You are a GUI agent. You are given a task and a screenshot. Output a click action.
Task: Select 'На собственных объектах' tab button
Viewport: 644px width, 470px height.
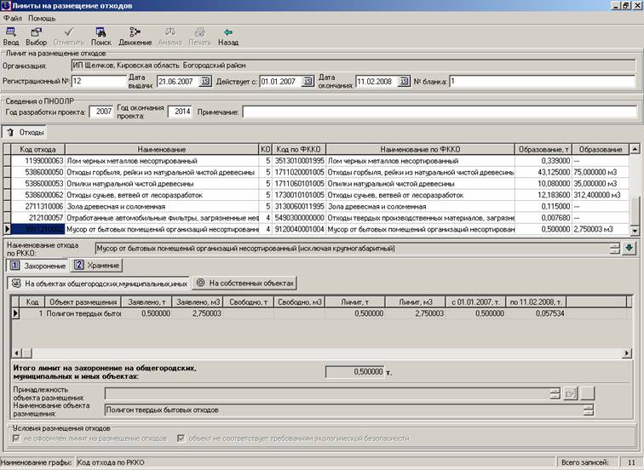(245, 283)
